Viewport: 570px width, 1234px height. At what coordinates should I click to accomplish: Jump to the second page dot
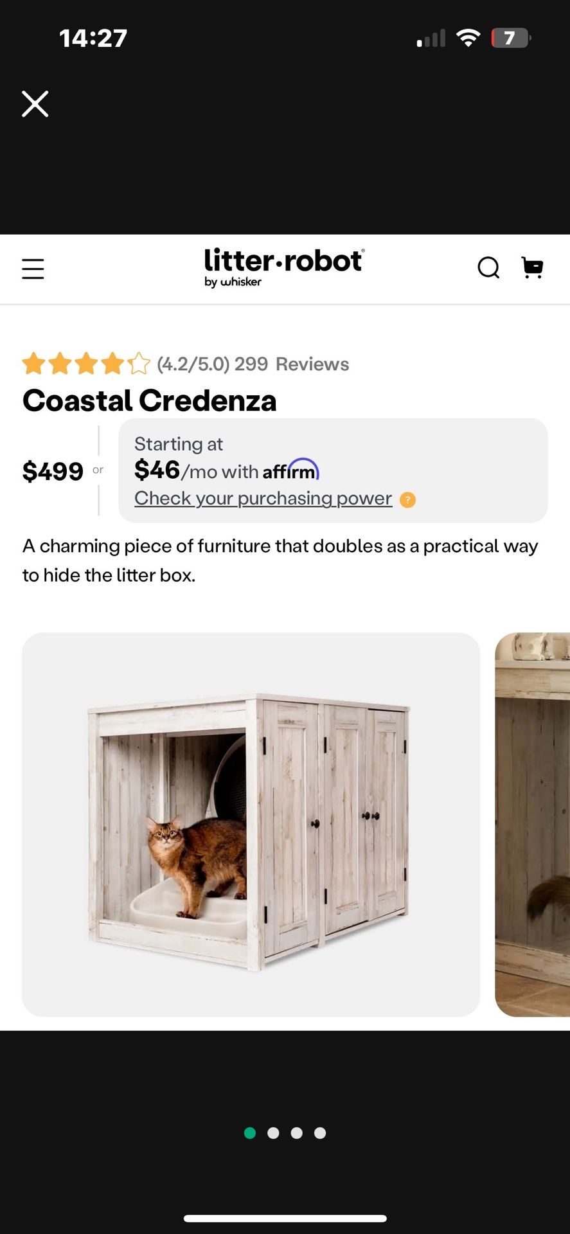pyautogui.click(x=273, y=1133)
